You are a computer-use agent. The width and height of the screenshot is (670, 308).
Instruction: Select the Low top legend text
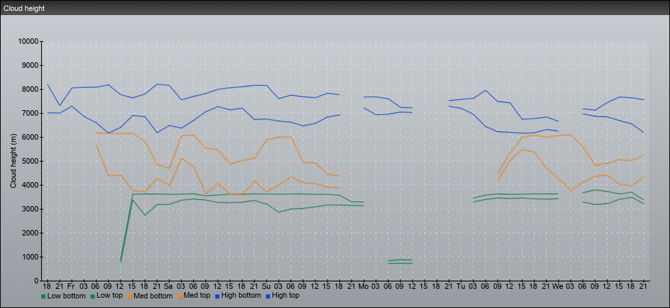109,296
